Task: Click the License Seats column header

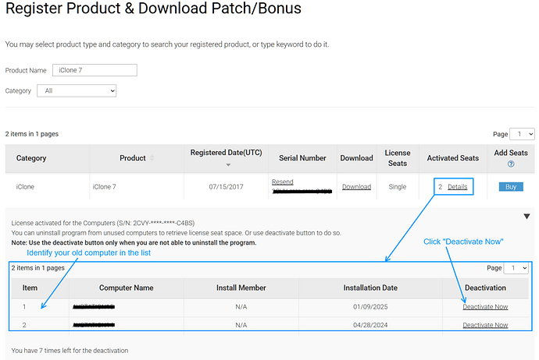Action: pos(398,158)
